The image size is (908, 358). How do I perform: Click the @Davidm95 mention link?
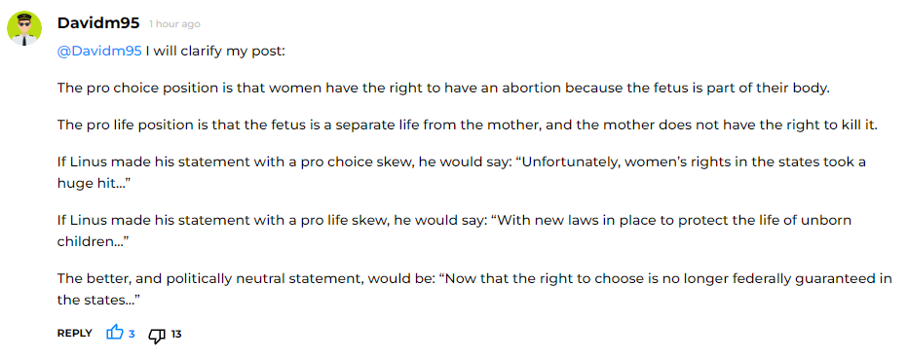pos(99,51)
